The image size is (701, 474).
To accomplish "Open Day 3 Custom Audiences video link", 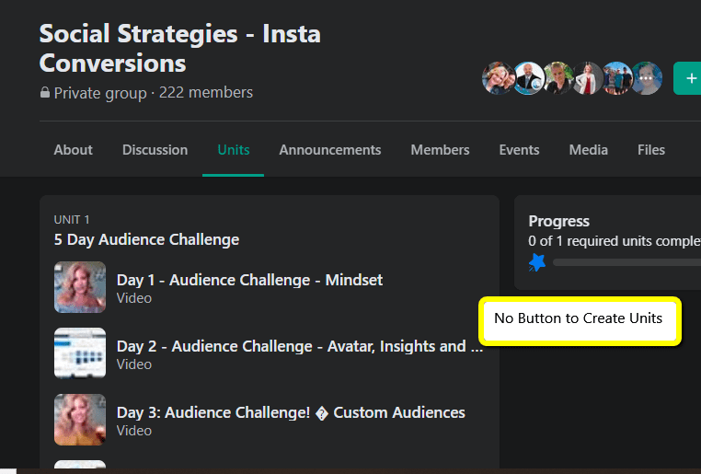I will pos(291,412).
